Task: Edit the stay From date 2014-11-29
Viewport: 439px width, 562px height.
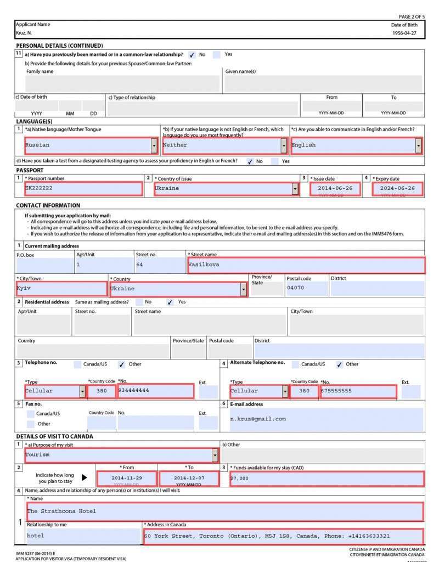Action: click(x=127, y=479)
